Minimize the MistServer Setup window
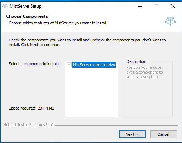This screenshot has height=143, width=182. point(140,6)
